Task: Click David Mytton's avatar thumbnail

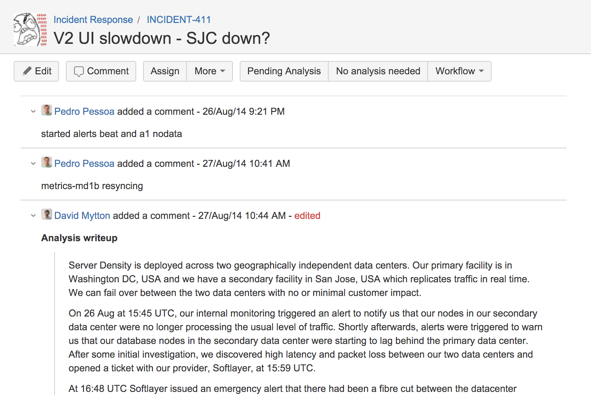Action: point(47,214)
